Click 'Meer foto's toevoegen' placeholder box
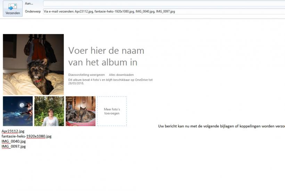Screen dimensions: 285x191 [112, 111]
